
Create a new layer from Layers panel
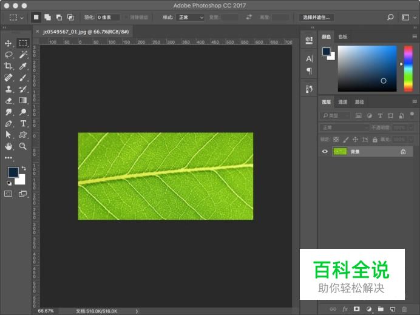coord(392,309)
